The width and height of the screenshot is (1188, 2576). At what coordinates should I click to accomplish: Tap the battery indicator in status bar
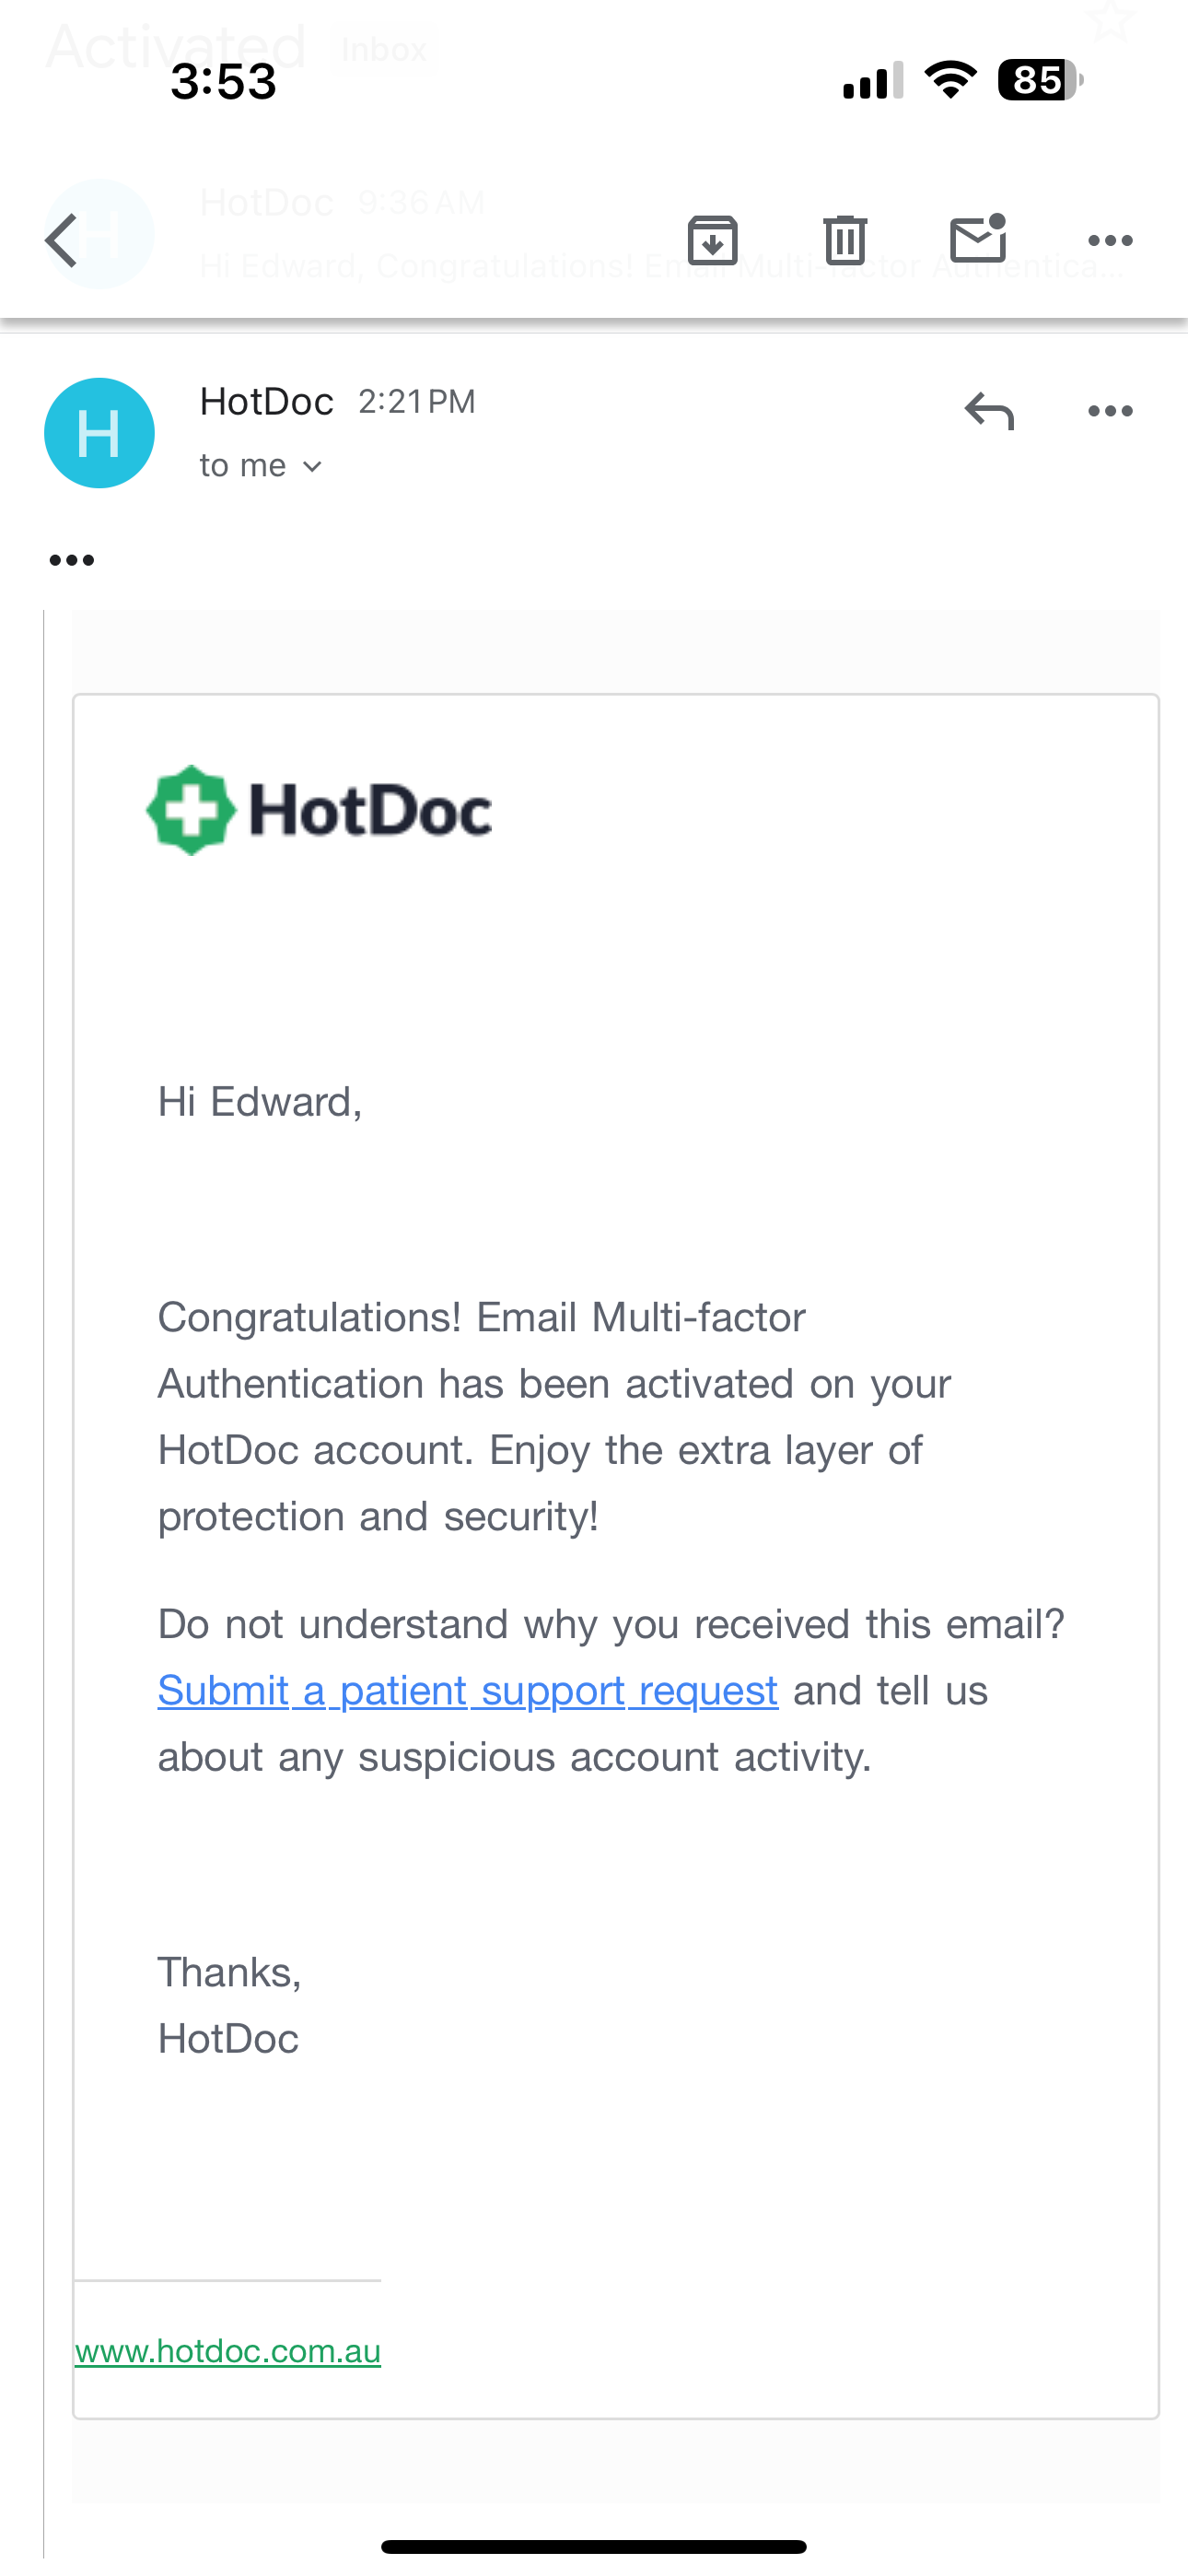point(1040,80)
